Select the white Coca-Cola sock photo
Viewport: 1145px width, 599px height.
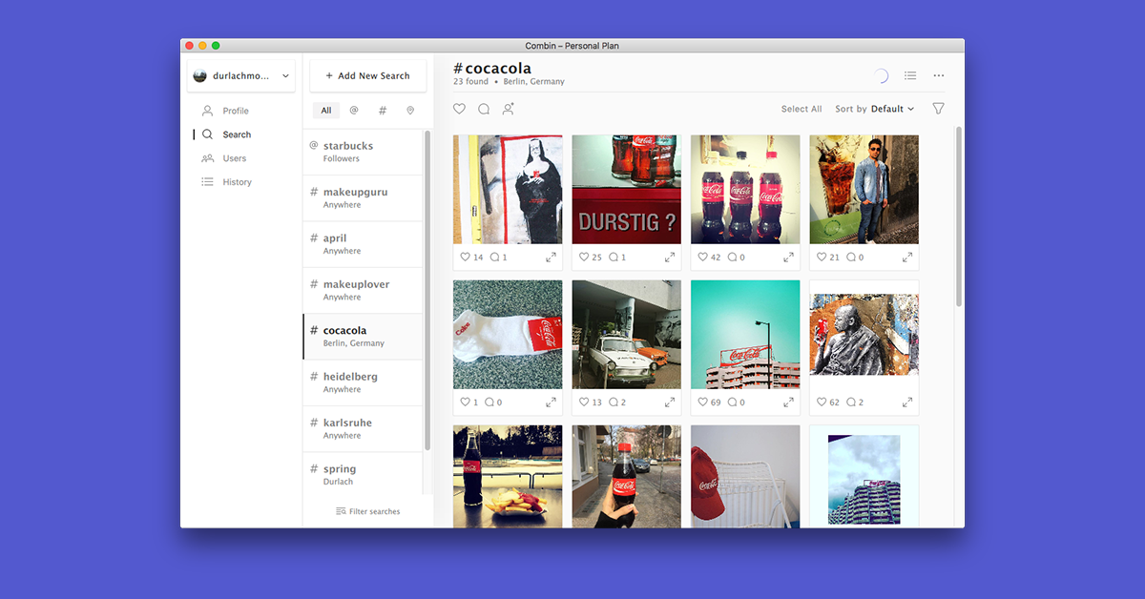pyautogui.click(x=508, y=335)
